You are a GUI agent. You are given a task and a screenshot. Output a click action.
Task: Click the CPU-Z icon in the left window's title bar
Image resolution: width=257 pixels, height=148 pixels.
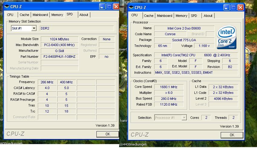pyautogui.click(x=7, y=7)
